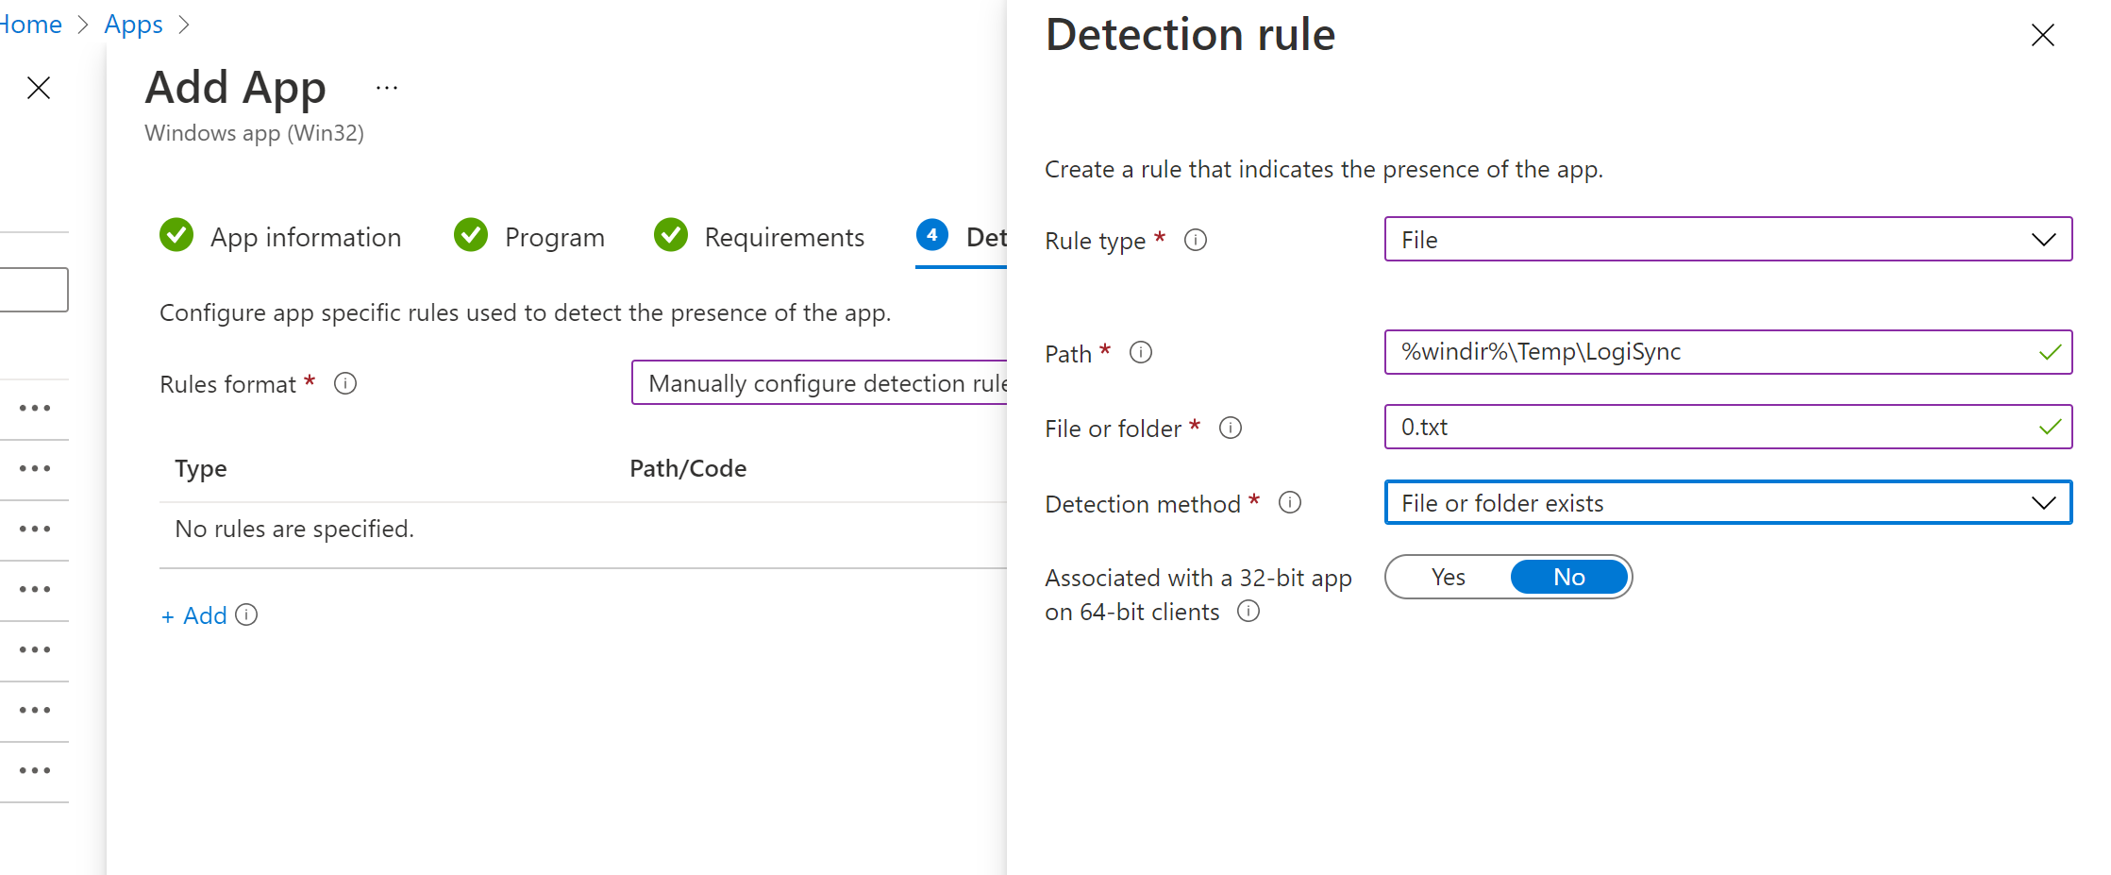Open the Rules format dropdown
This screenshot has width=2111, height=875.
(x=819, y=383)
